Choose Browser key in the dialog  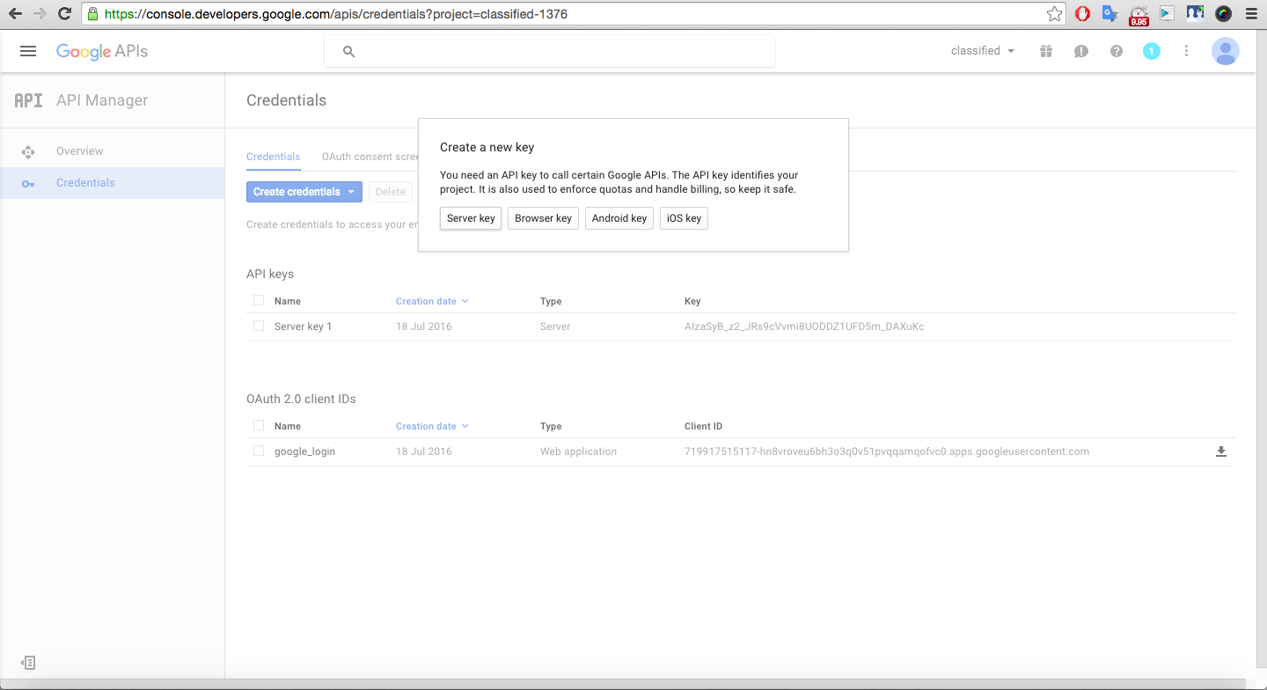pyautogui.click(x=543, y=218)
